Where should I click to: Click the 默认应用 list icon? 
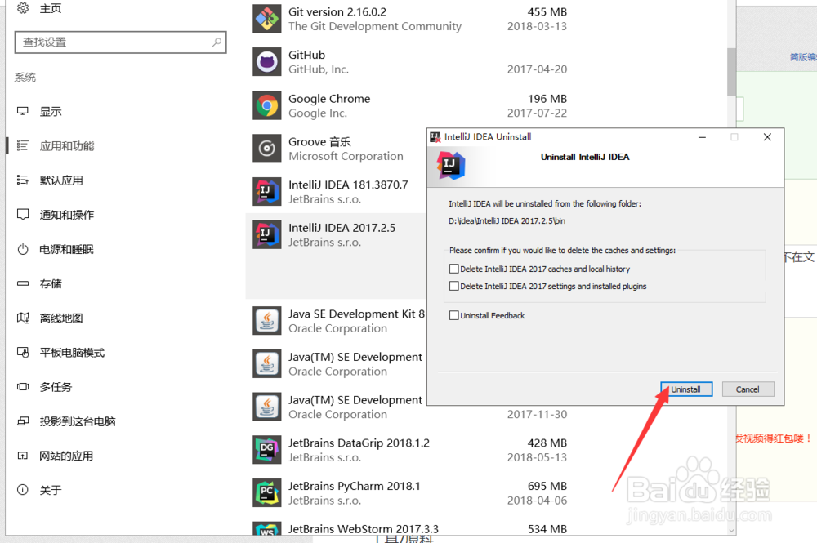pos(22,180)
